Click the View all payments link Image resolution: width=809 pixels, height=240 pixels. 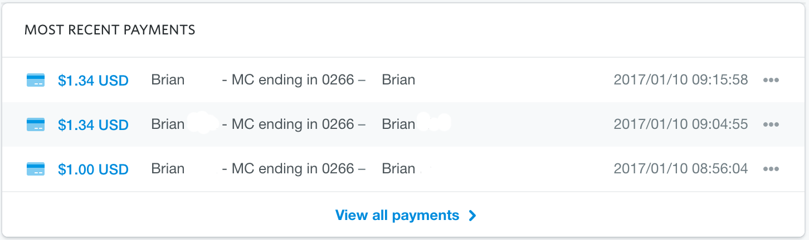(397, 215)
